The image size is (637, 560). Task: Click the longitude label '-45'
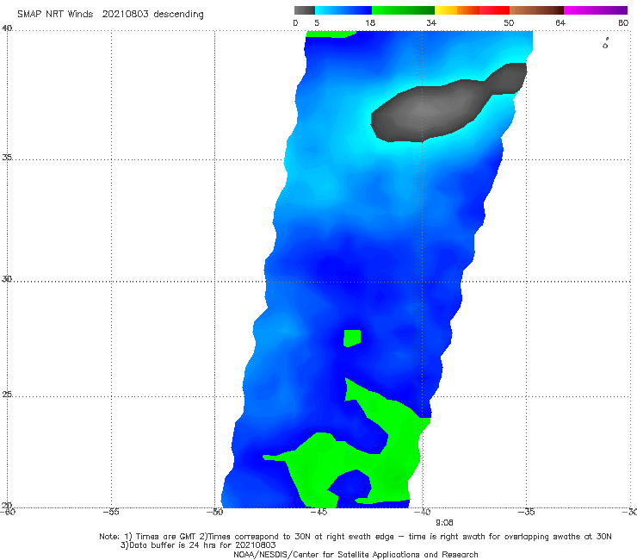(318, 512)
